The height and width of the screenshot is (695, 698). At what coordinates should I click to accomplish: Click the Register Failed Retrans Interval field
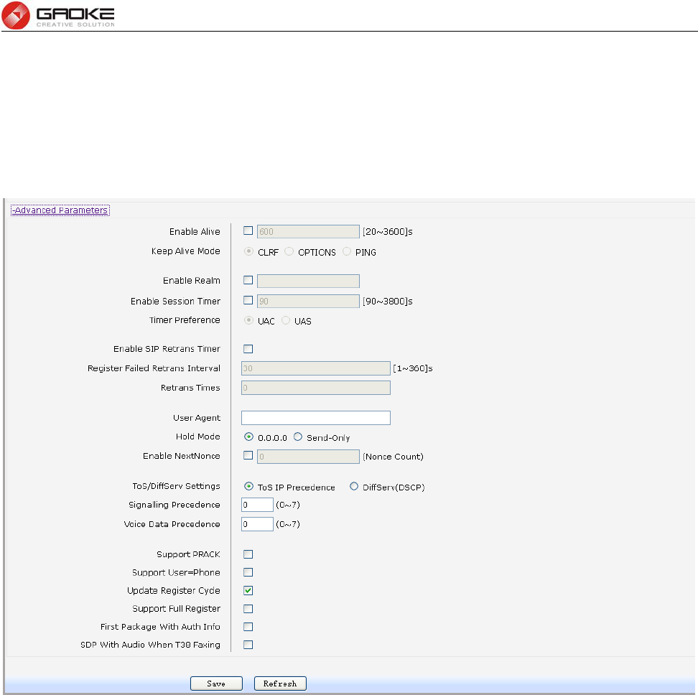[x=316, y=368]
